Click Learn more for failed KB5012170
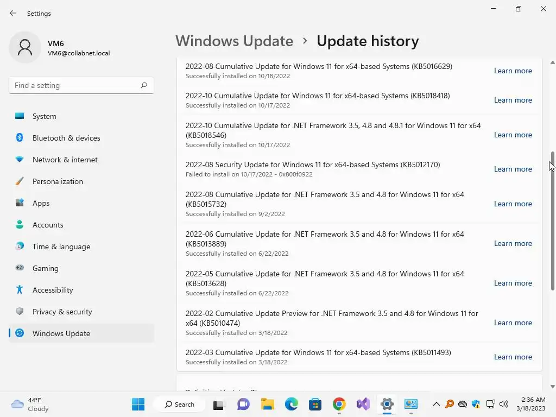The height and width of the screenshot is (417, 556). tap(513, 169)
